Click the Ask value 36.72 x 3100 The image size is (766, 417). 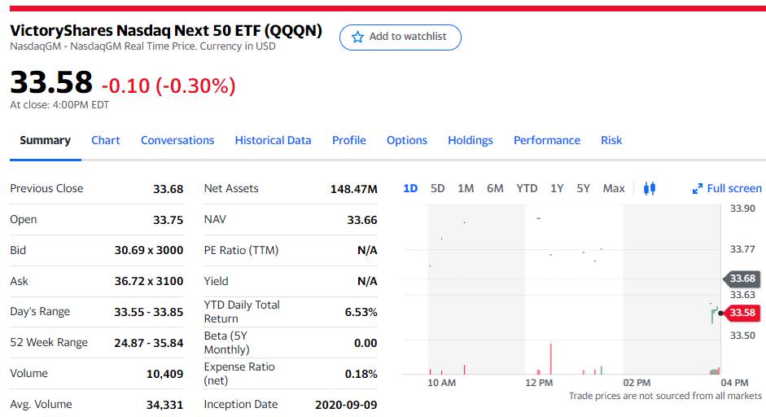pos(149,281)
